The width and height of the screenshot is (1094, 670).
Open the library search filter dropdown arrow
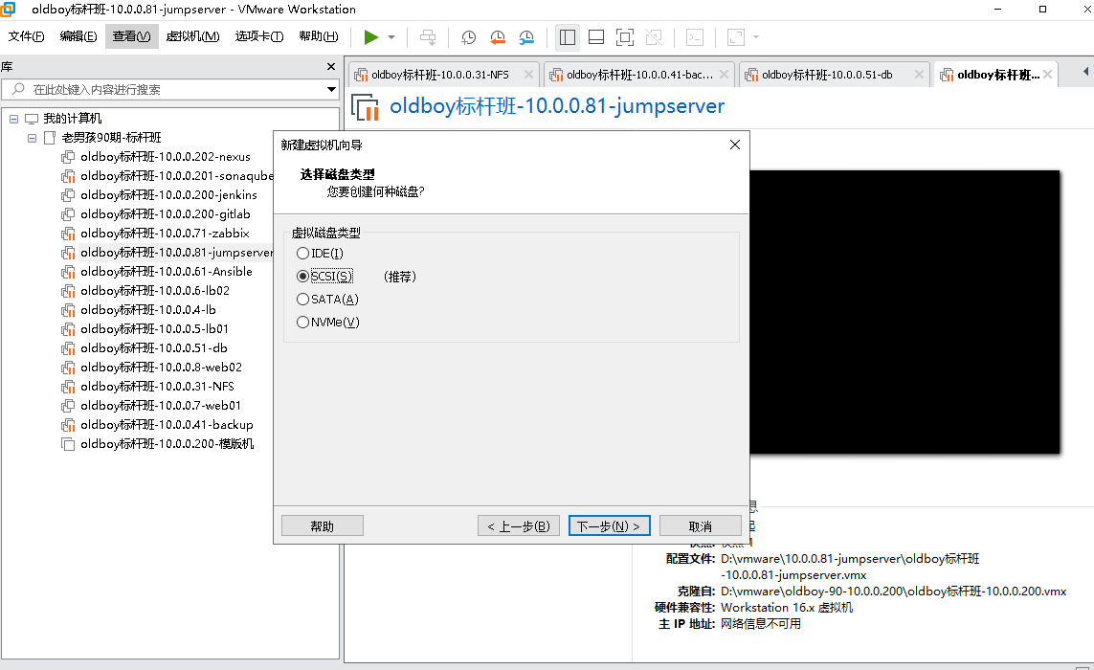[x=331, y=89]
